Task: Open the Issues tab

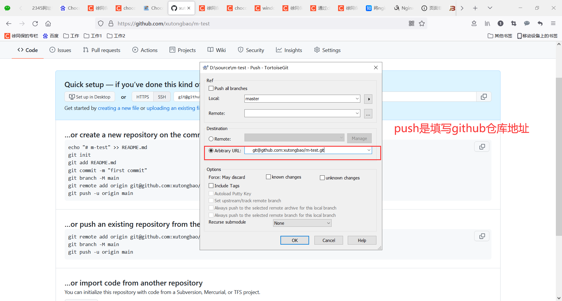Action: click(60, 50)
